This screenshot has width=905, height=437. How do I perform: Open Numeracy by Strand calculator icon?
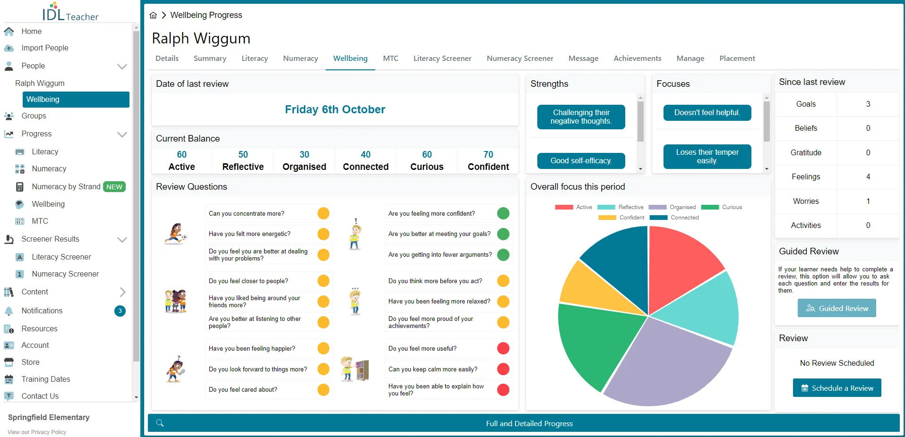pyautogui.click(x=19, y=187)
